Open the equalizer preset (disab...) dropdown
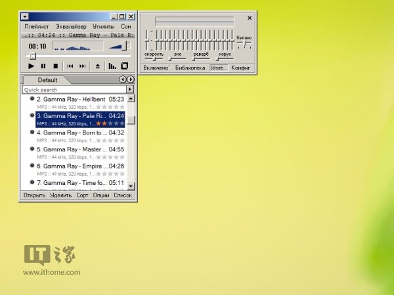The width and height of the screenshot is (394, 295). click(219, 68)
